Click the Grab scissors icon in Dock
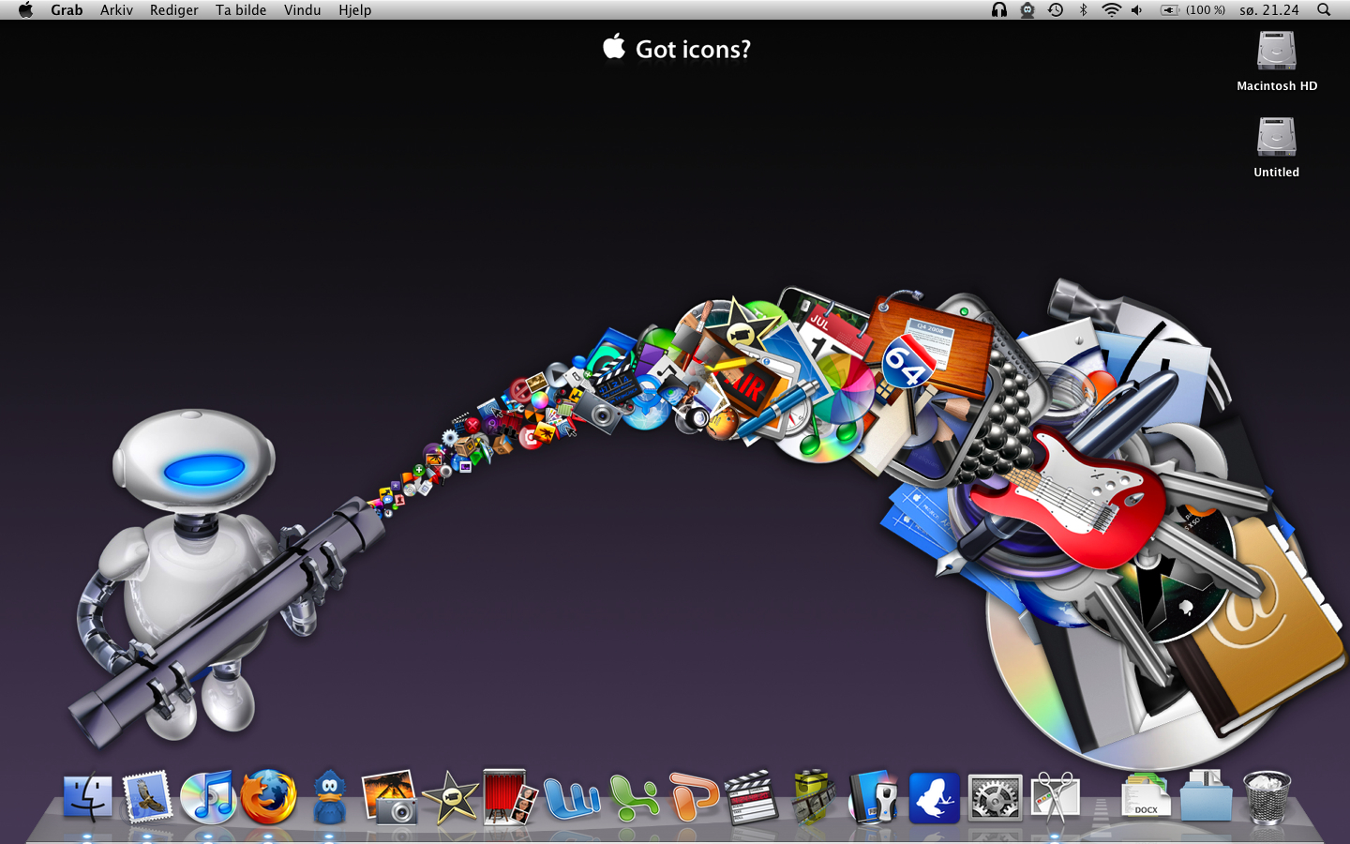This screenshot has width=1350, height=844. [x=1055, y=797]
